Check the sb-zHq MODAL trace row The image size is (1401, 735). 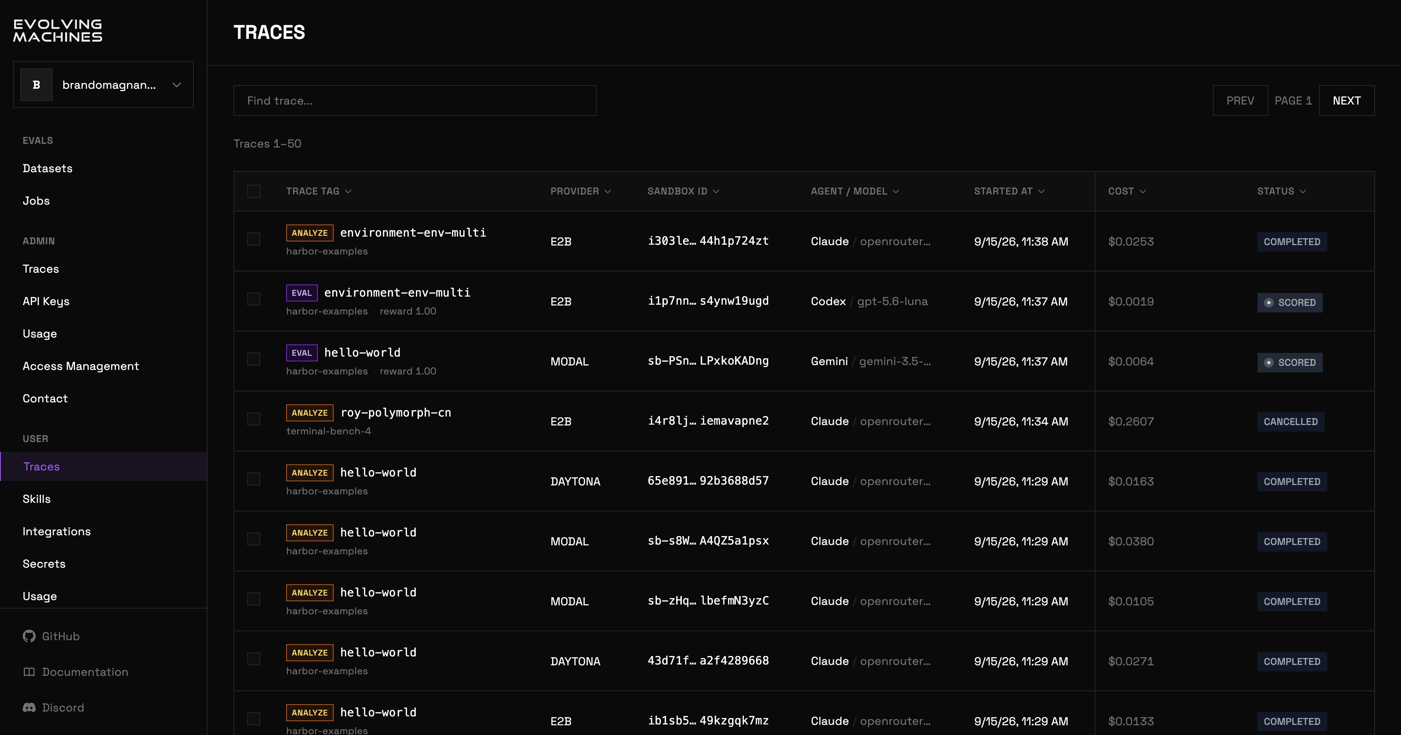[253, 598]
